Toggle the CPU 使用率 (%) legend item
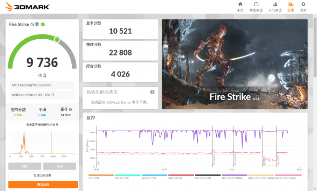This screenshot has width=317, height=191. [208, 177]
